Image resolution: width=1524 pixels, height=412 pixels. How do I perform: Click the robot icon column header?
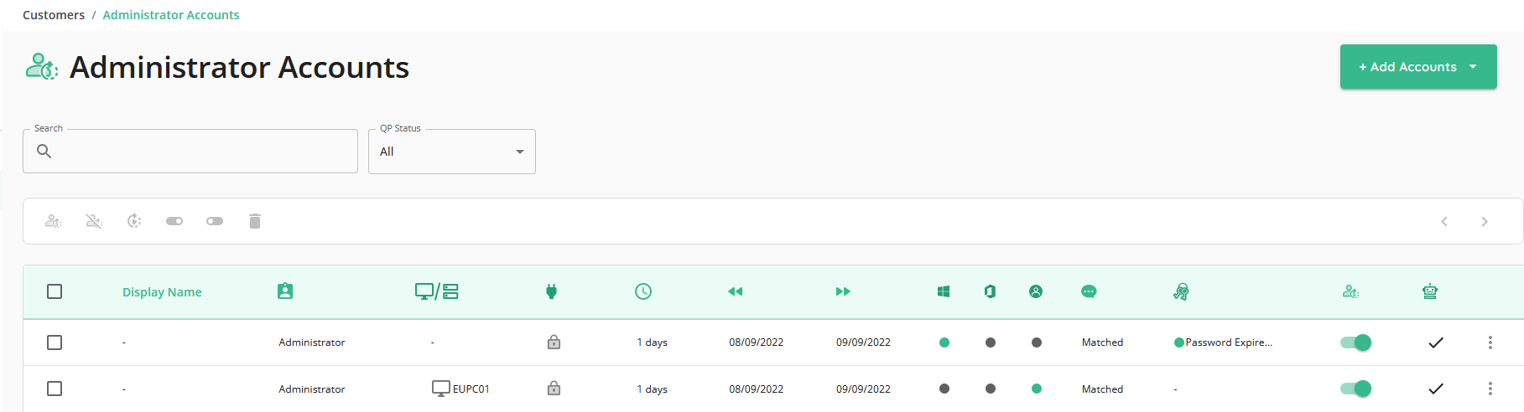(x=1430, y=291)
